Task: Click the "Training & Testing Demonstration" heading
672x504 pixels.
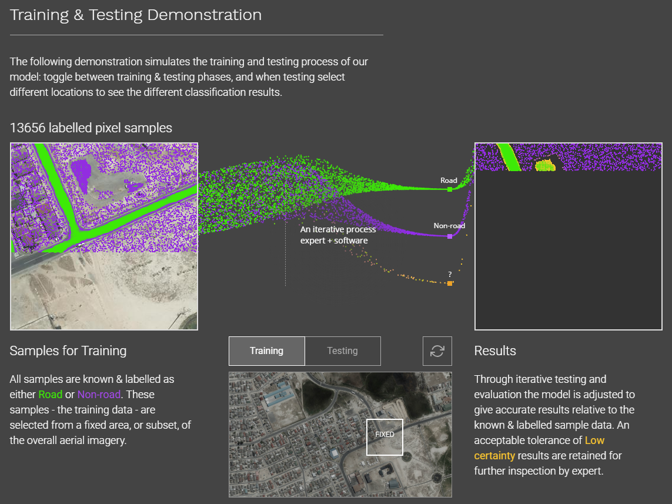Action: click(x=135, y=15)
